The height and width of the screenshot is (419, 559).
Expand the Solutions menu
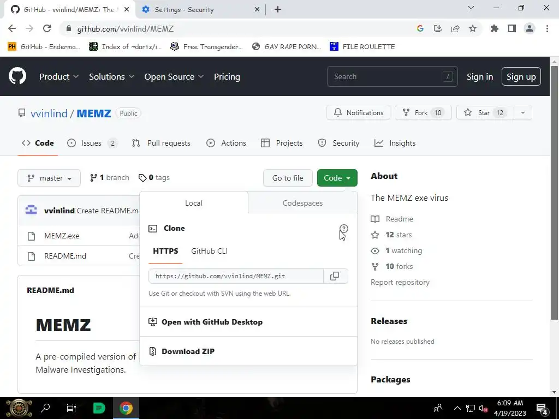coord(111,76)
